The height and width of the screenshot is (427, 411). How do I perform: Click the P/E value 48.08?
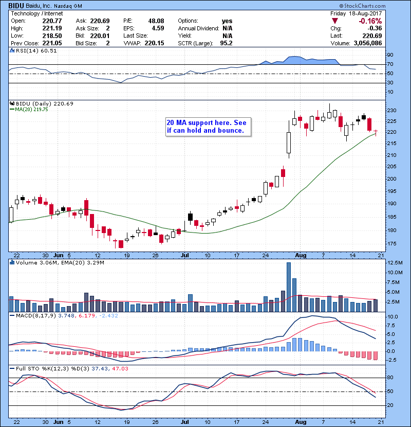156,21
